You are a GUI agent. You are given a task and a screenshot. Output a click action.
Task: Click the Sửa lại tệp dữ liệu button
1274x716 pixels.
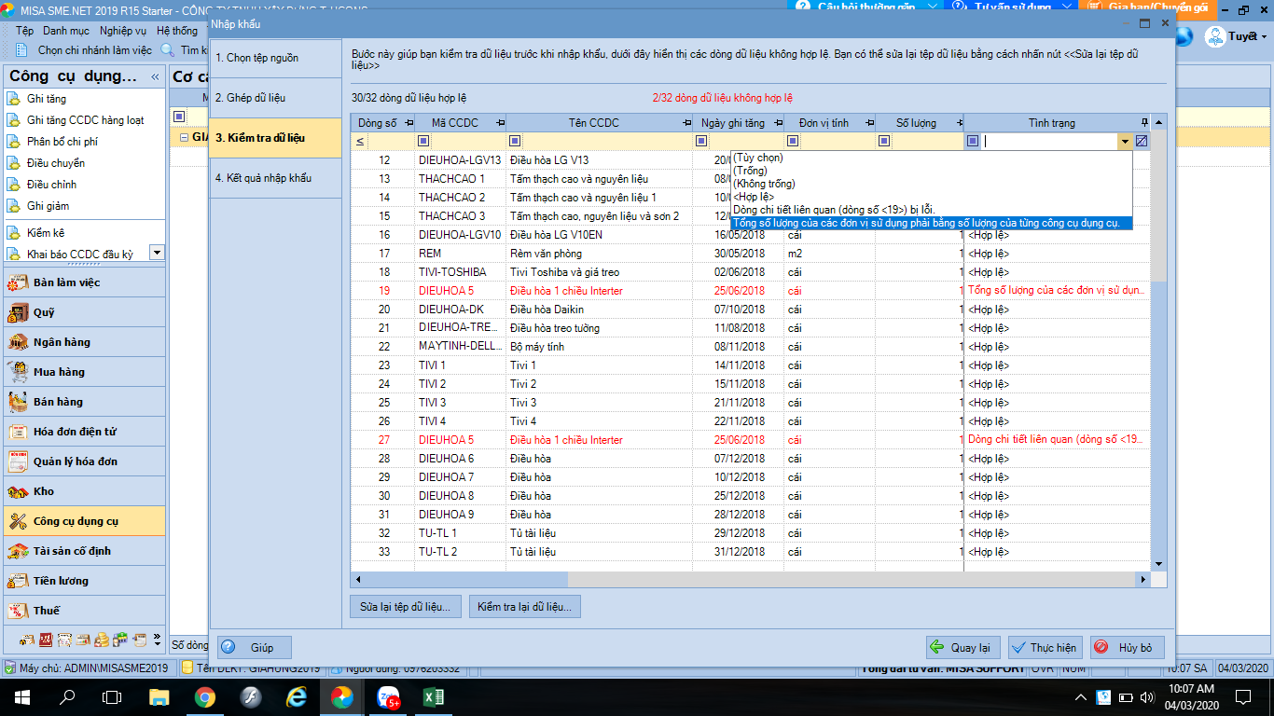405,607
